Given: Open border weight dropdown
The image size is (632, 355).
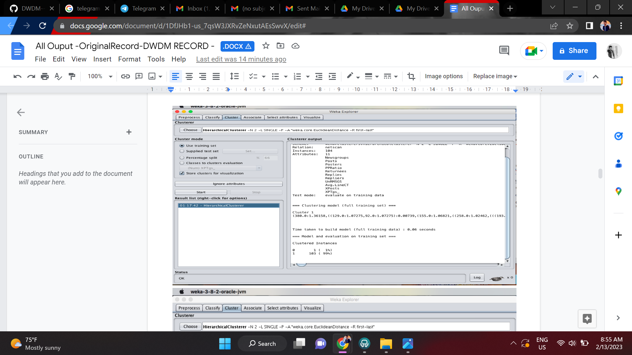Looking at the screenshot, I should pyautogui.click(x=372, y=77).
